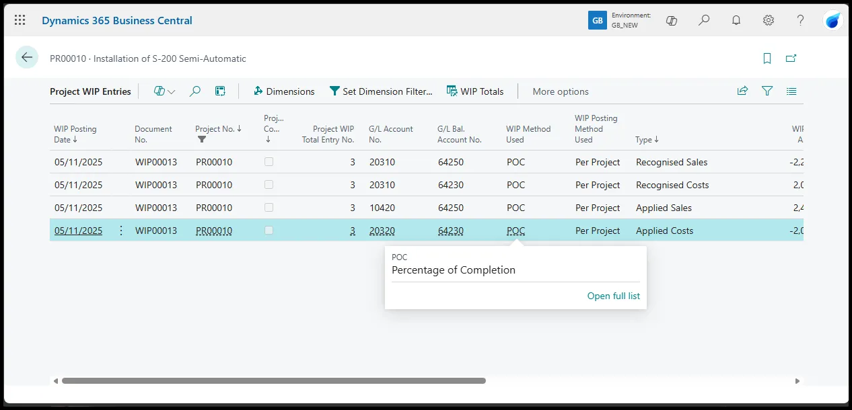The image size is (852, 410).
Task: Click the search magnifier in the top bar
Action: click(704, 20)
